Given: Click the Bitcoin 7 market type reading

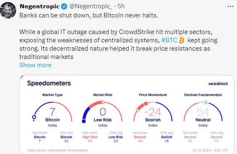Looking at the screenshot, I should 53,115.
